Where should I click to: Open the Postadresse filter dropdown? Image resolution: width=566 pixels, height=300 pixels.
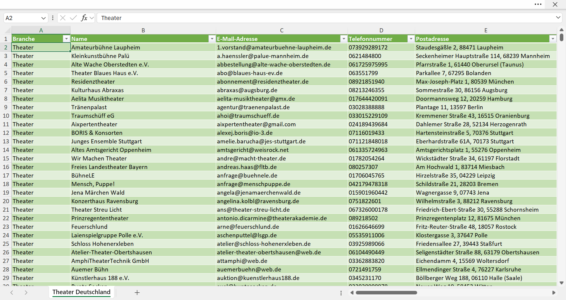coord(553,39)
